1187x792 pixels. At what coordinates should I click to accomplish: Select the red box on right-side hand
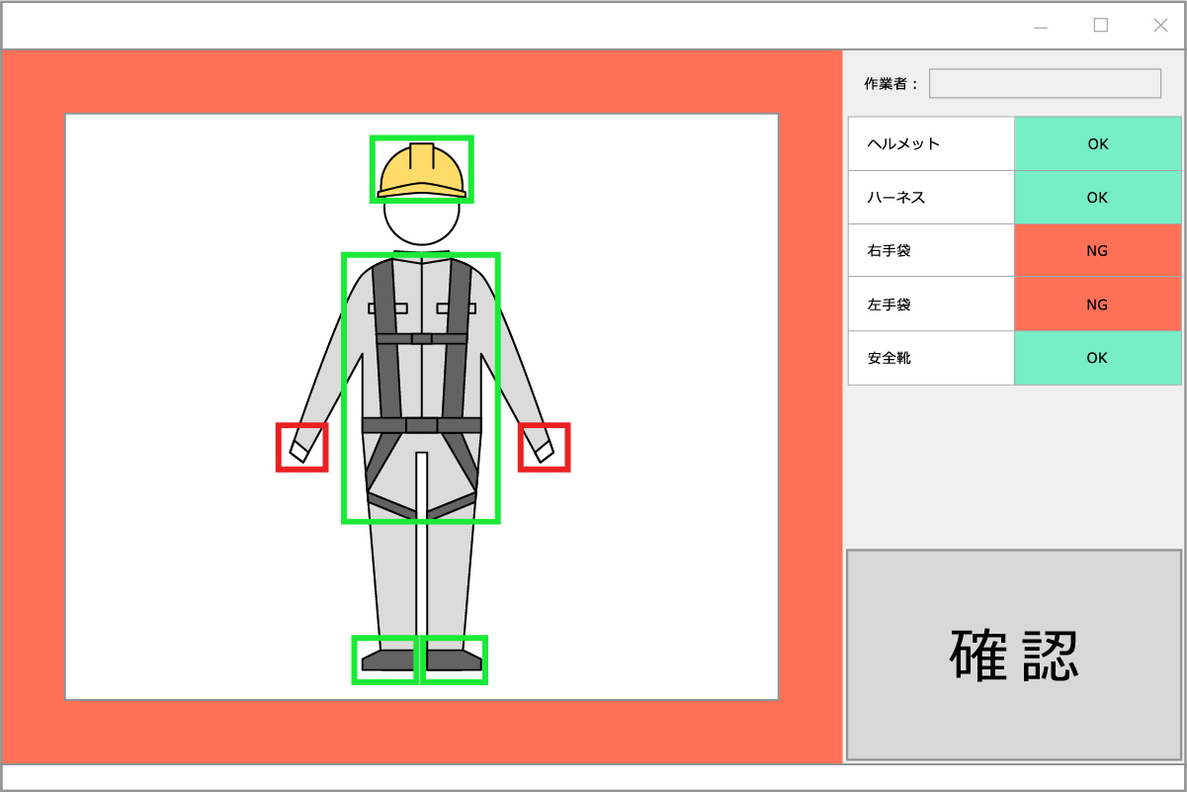click(x=545, y=448)
